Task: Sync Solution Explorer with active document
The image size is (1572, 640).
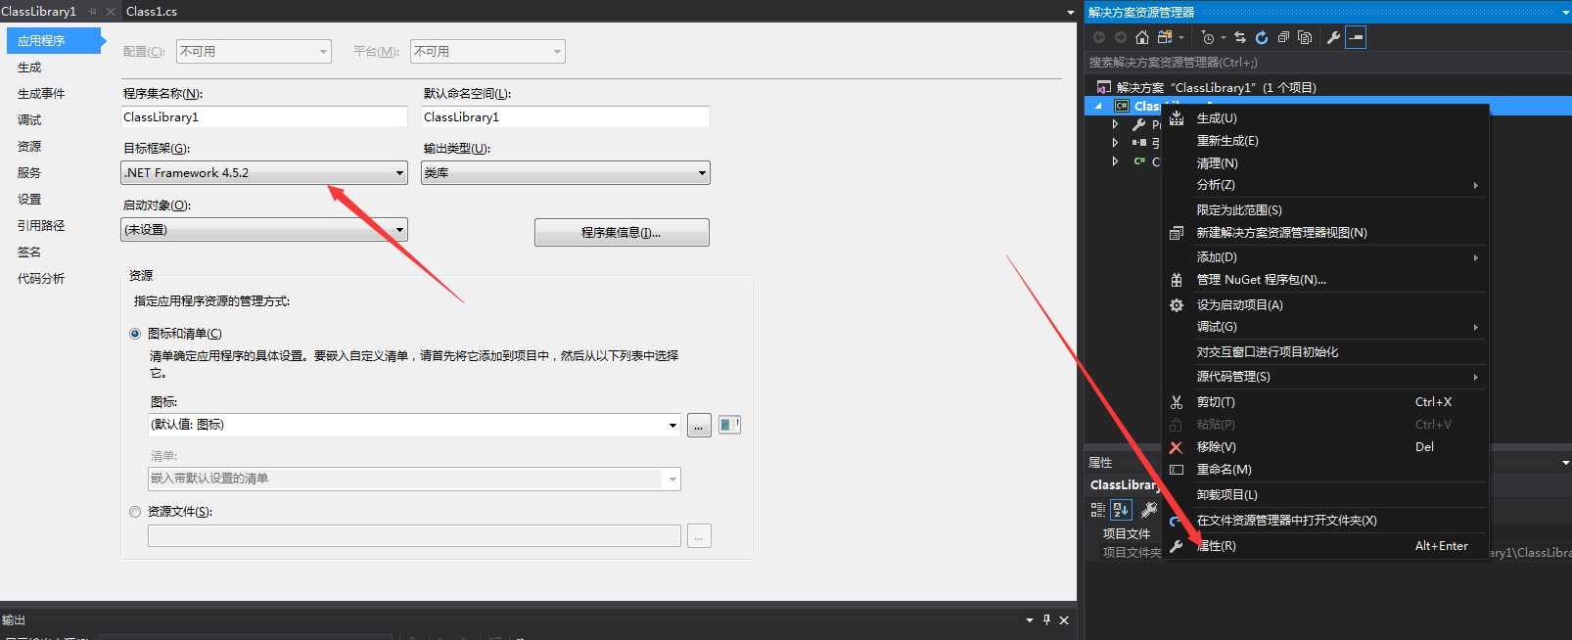Action: 1240,37
